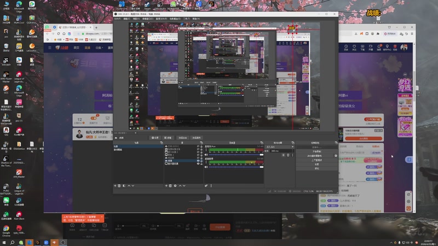Image resolution: width=438 pixels, height=246 pixels.
Task: Pop out the Controls dock panel
Action: pyautogui.click(x=336, y=143)
